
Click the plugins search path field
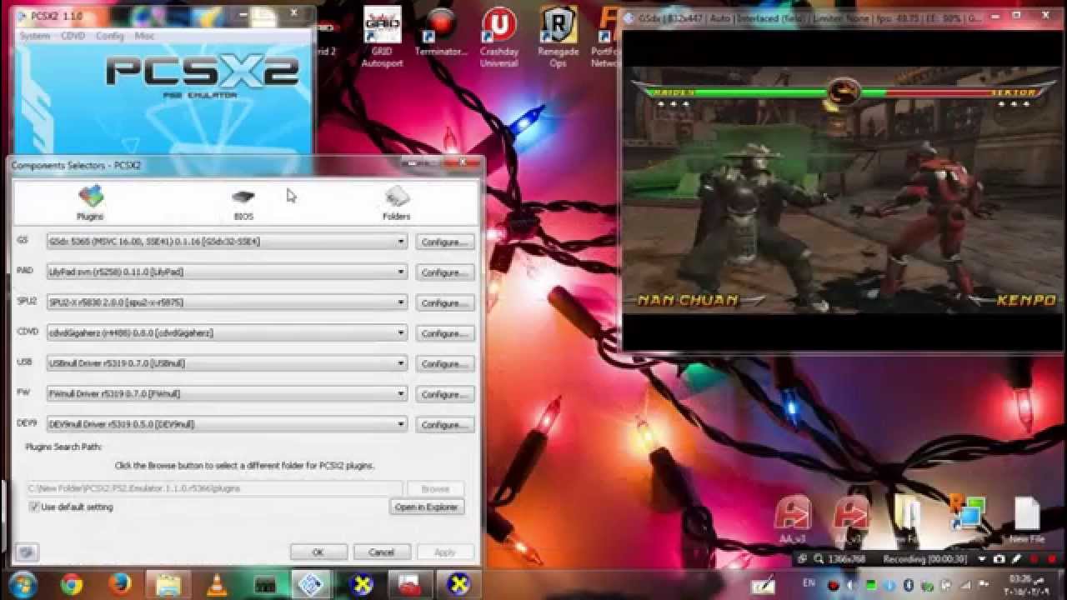(x=214, y=488)
